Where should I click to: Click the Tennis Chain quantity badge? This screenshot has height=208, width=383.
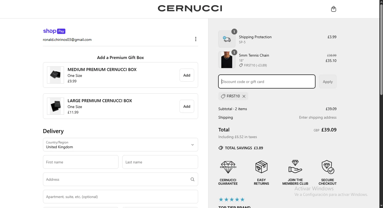click(234, 52)
